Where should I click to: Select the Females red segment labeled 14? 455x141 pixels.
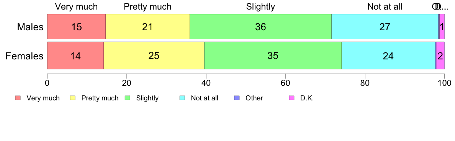click(x=75, y=56)
